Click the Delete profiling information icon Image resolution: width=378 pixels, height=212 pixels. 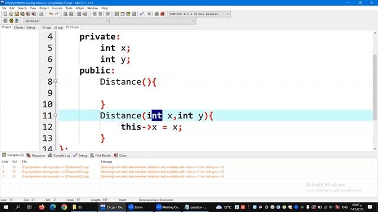(162, 14)
